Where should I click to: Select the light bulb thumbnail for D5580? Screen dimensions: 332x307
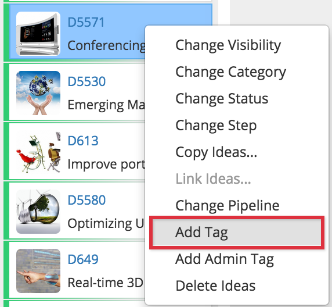[x=38, y=212]
